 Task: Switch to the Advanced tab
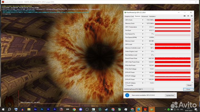[x=144, y=16]
